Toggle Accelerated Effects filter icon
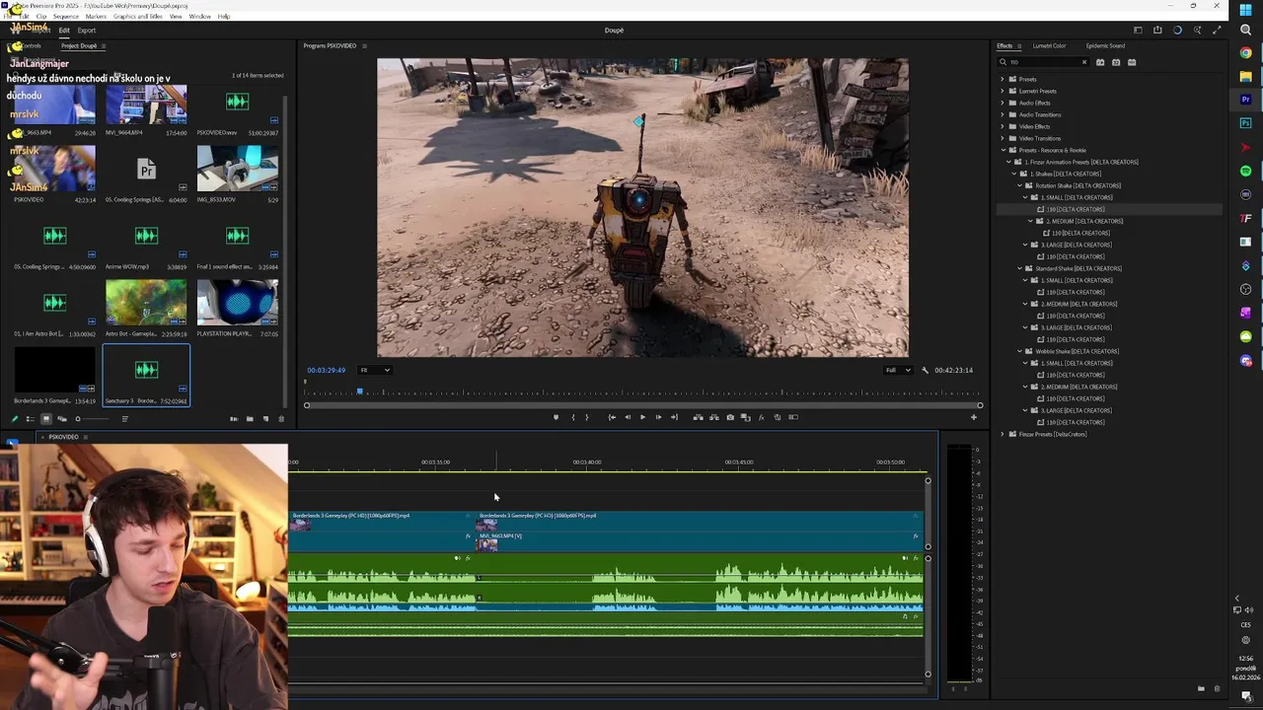This screenshot has width=1263, height=710. (1100, 62)
